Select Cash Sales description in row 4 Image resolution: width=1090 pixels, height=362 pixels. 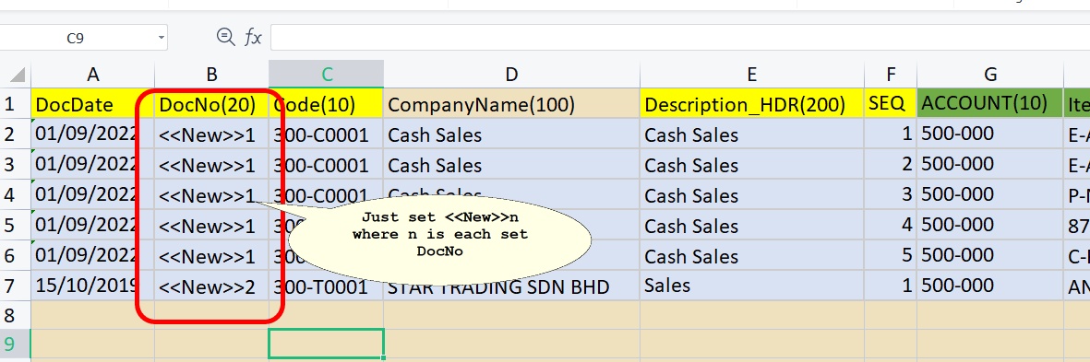(x=751, y=194)
